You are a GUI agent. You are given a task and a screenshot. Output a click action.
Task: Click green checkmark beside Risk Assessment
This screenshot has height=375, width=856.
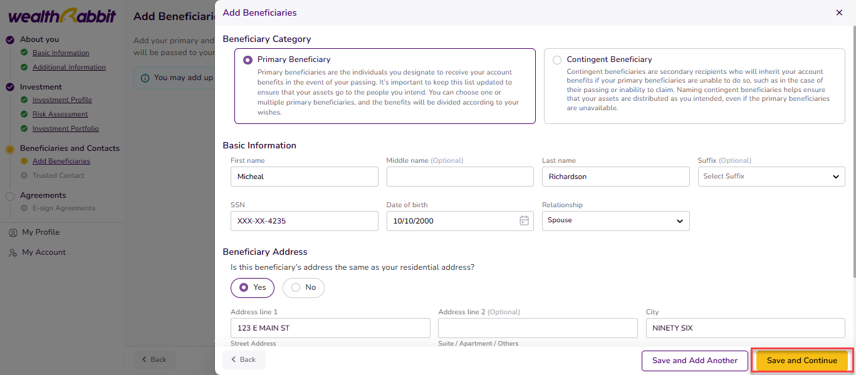[x=24, y=114]
